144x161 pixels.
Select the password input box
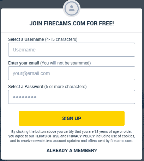[x=72, y=97]
